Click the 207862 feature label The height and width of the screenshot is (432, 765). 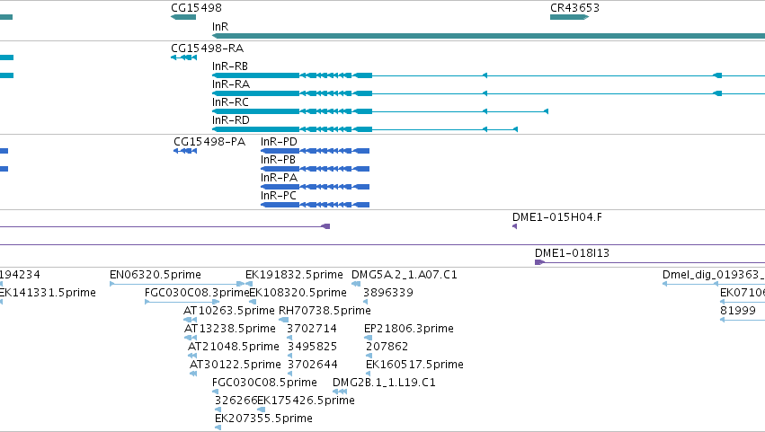[x=387, y=348]
